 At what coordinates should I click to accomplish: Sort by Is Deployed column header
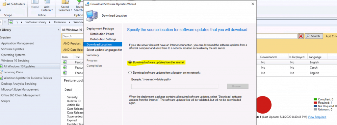(297, 57)
